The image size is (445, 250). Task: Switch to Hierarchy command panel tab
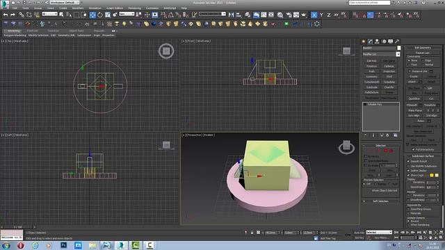coord(377,42)
